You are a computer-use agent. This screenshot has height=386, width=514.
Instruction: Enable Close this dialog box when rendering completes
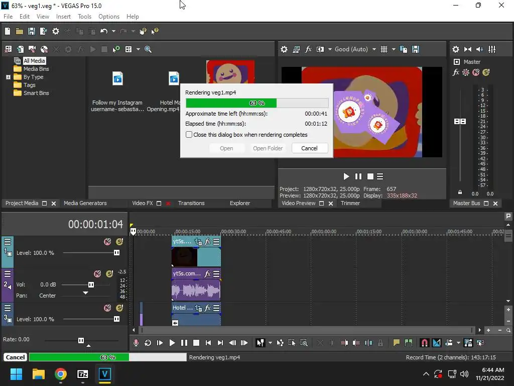(x=189, y=135)
